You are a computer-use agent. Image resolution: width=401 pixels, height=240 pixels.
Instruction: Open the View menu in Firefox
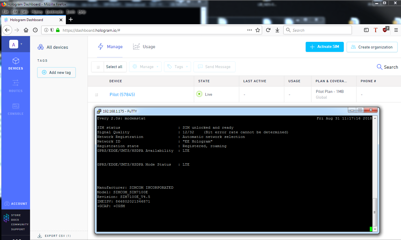24,12
